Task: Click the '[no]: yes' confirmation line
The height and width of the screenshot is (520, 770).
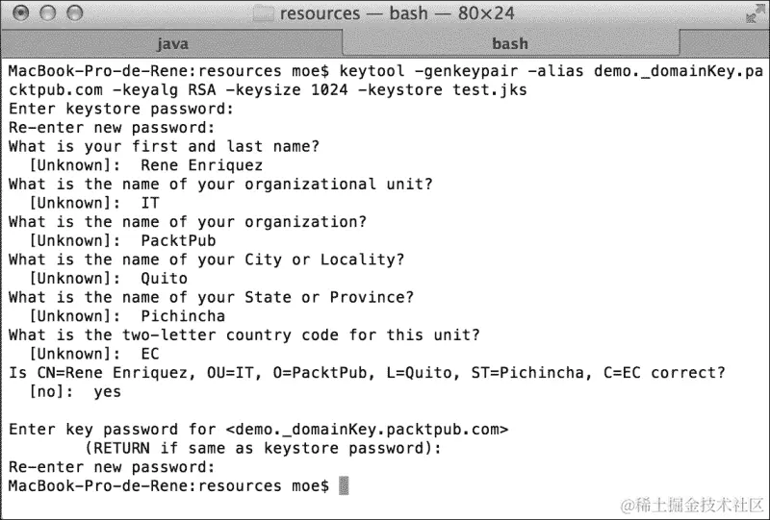Action: [x=75, y=391]
